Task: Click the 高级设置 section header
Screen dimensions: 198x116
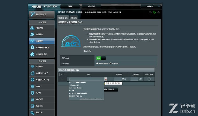Action: (x=42, y=61)
